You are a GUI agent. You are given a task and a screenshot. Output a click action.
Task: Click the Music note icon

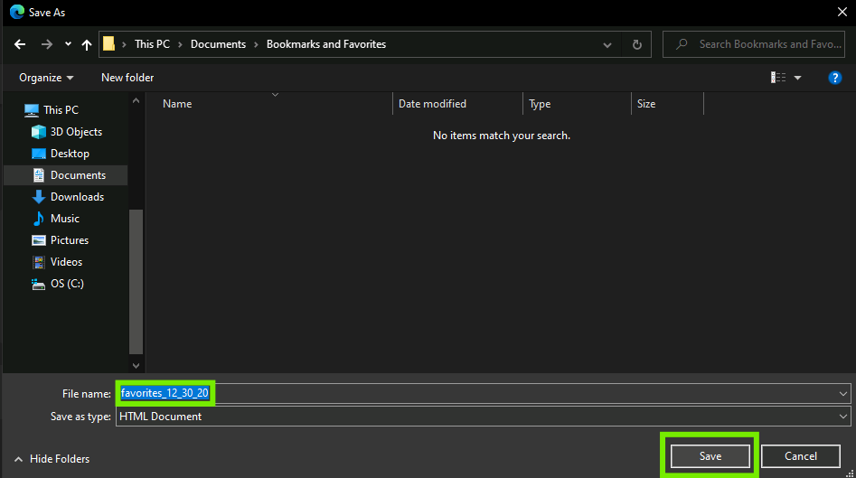[38, 219]
